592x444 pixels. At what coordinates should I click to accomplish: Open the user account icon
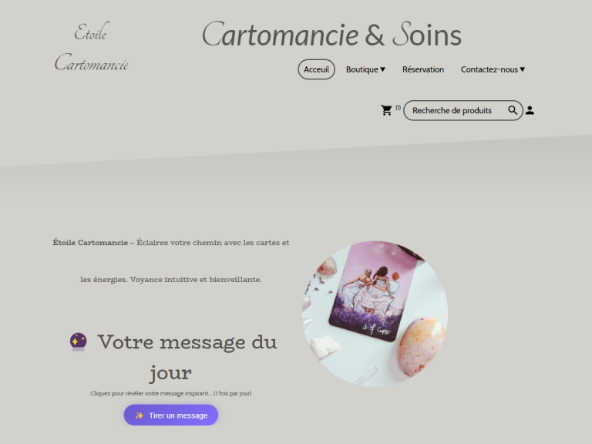[x=530, y=110]
